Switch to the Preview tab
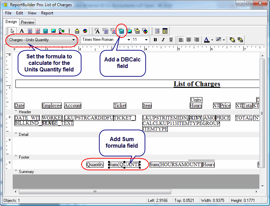The height and width of the screenshot is (206, 270). pyautogui.click(x=27, y=22)
